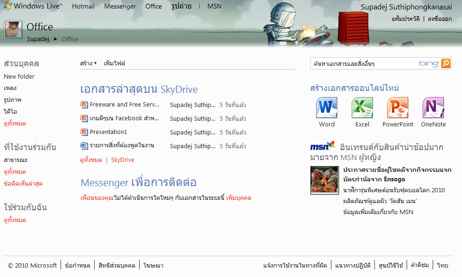Click the ลงชื่อออก sign-out link

pos(439,19)
